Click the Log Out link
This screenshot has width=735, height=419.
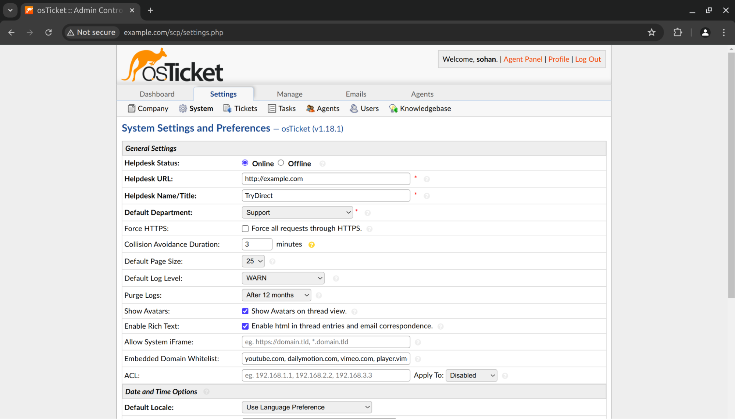coord(588,59)
